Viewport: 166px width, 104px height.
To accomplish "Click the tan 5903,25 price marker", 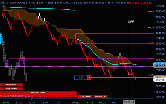I will (159, 77).
